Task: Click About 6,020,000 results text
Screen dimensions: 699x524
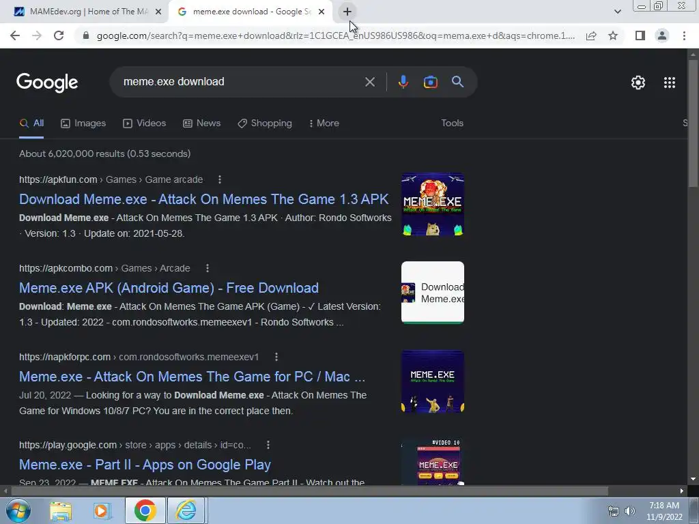Action: (x=104, y=154)
